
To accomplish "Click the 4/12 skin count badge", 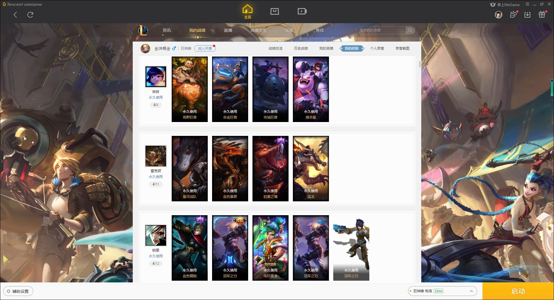I will point(156,264).
